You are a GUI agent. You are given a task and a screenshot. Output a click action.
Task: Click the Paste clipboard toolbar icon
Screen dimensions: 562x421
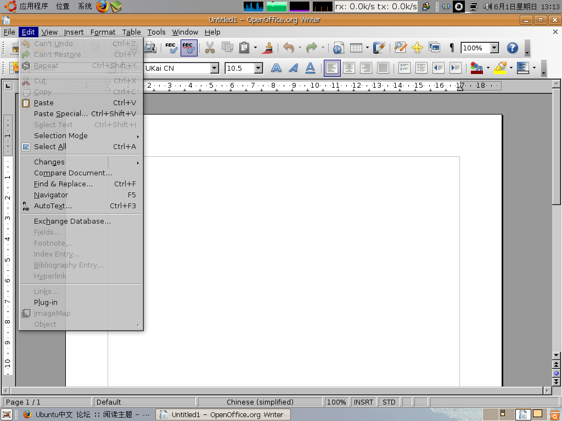pyautogui.click(x=244, y=48)
